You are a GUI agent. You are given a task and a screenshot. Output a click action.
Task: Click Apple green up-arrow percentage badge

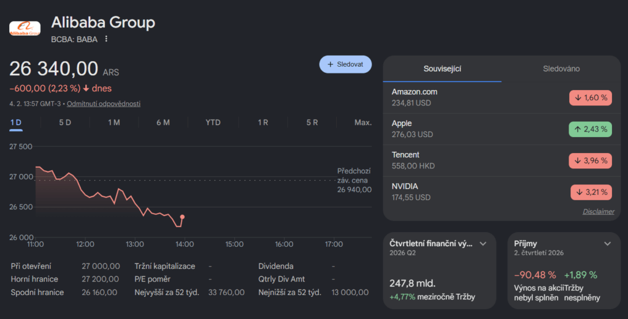[x=591, y=129]
